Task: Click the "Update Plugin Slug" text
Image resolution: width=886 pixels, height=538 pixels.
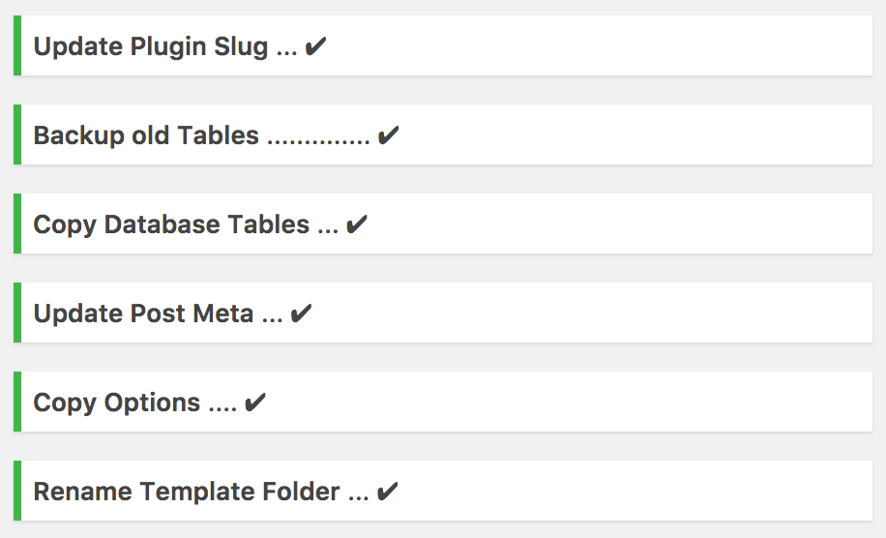Action: 151,46
